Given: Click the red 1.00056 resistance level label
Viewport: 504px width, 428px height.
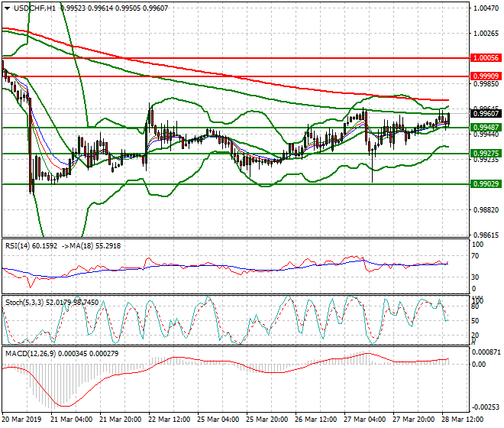Looking at the screenshot, I should click(x=486, y=58).
